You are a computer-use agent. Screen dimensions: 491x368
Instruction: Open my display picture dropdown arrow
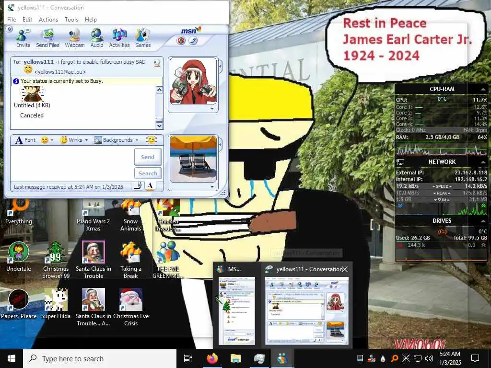[x=212, y=187]
